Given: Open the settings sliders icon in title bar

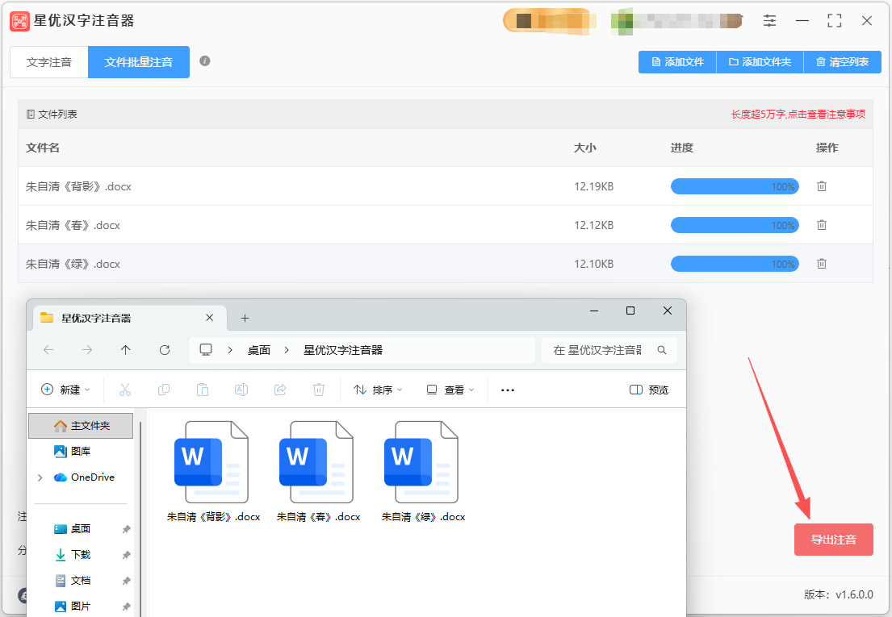Looking at the screenshot, I should click(x=770, y=21).
